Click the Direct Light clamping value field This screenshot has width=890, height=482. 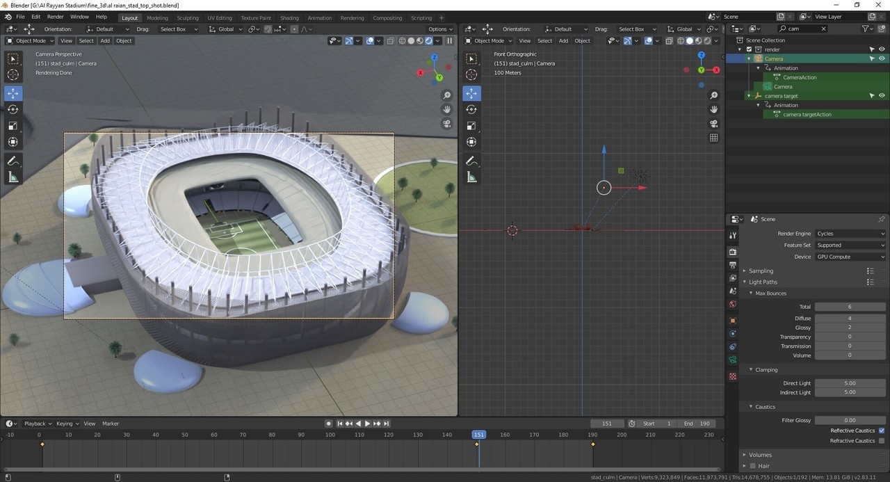[x=850, y=383]
